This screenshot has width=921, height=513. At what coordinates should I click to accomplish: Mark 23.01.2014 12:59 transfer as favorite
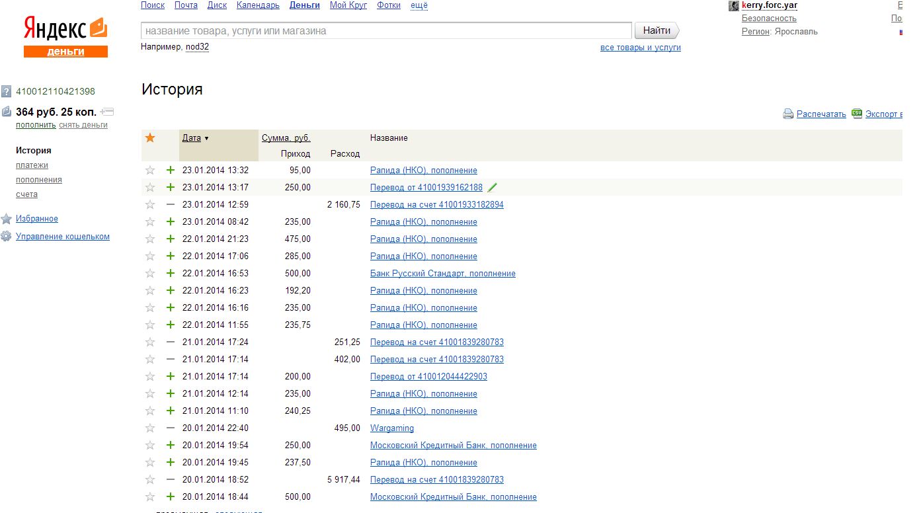pos(150,204)
